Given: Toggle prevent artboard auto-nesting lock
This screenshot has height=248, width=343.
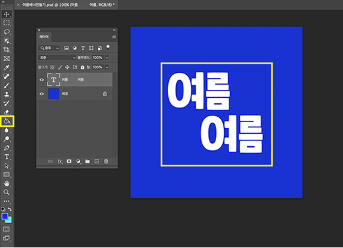Looking at the screenshot, I should [x=75, y=67].
